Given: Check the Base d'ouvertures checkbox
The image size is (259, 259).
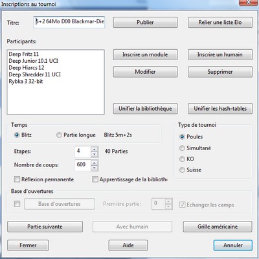Looking at the screenshot, I should pyautogui.click(x=17, y=204).
